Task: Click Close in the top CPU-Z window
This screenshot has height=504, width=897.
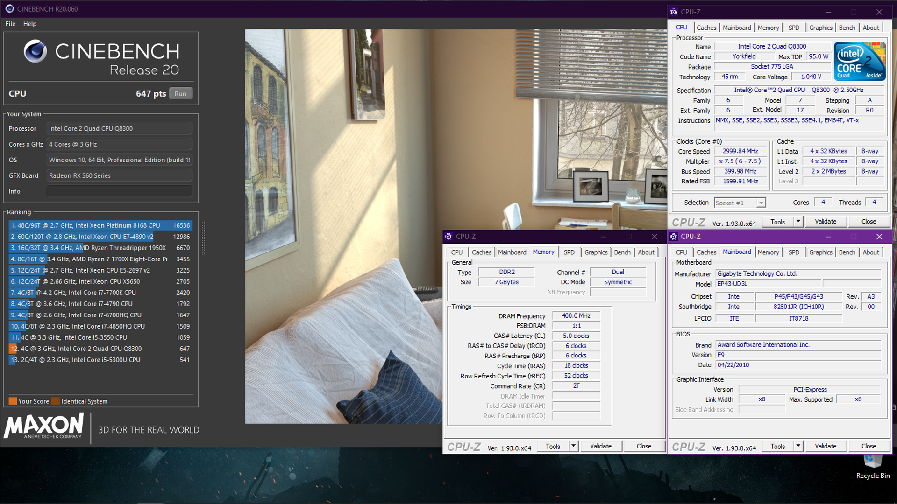Action: pyautogui.click(x=868, y=222)
